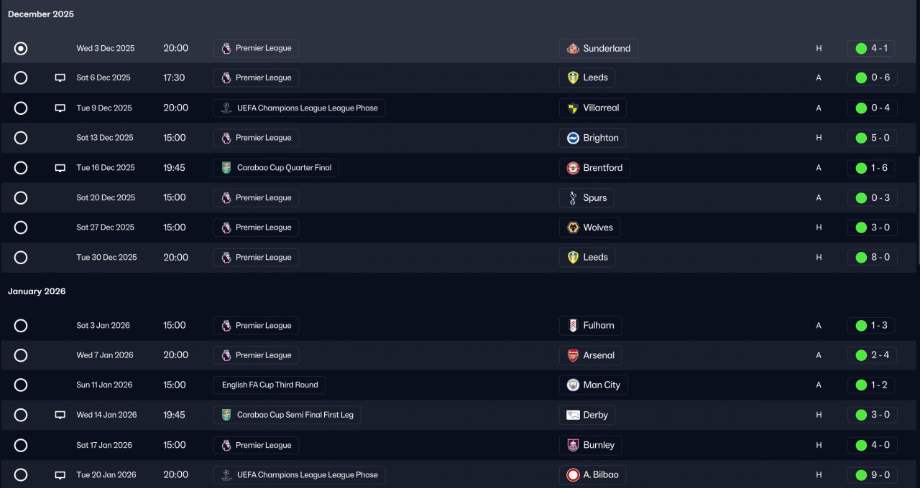Click the Villarreal club crest icon
Viewport: 920px width, 488px height.
tap(573, 108)
